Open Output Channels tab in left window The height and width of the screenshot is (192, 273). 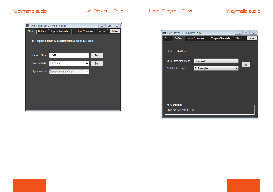84,31
